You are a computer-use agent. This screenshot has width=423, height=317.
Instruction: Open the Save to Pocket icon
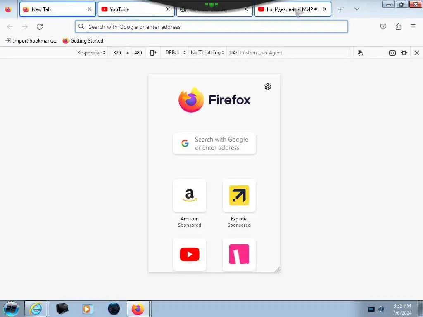383,26
